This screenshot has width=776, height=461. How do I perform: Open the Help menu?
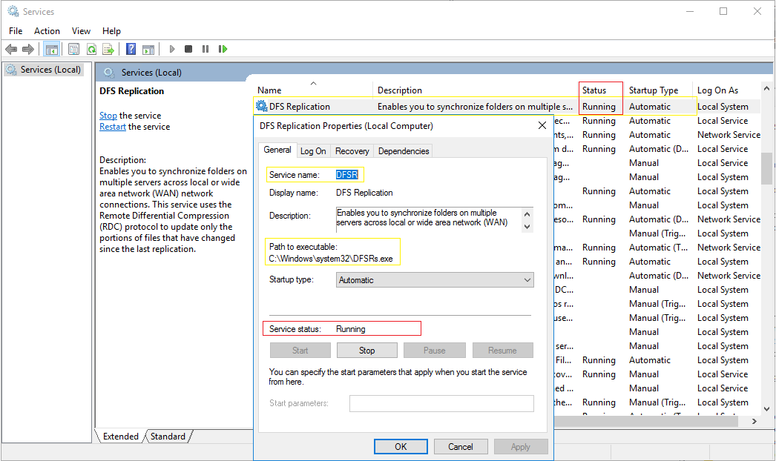(111, 30)
